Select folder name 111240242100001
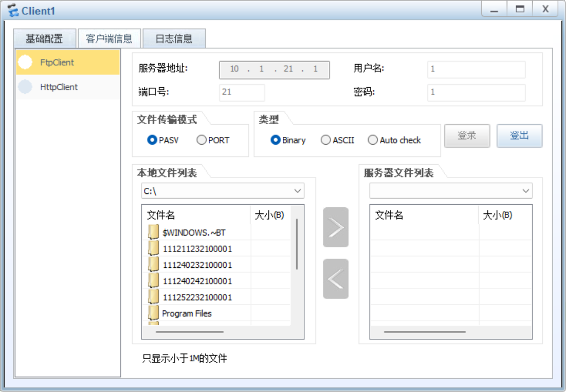The height and width of the screenshot is (392, 566). tap(197, 281)
